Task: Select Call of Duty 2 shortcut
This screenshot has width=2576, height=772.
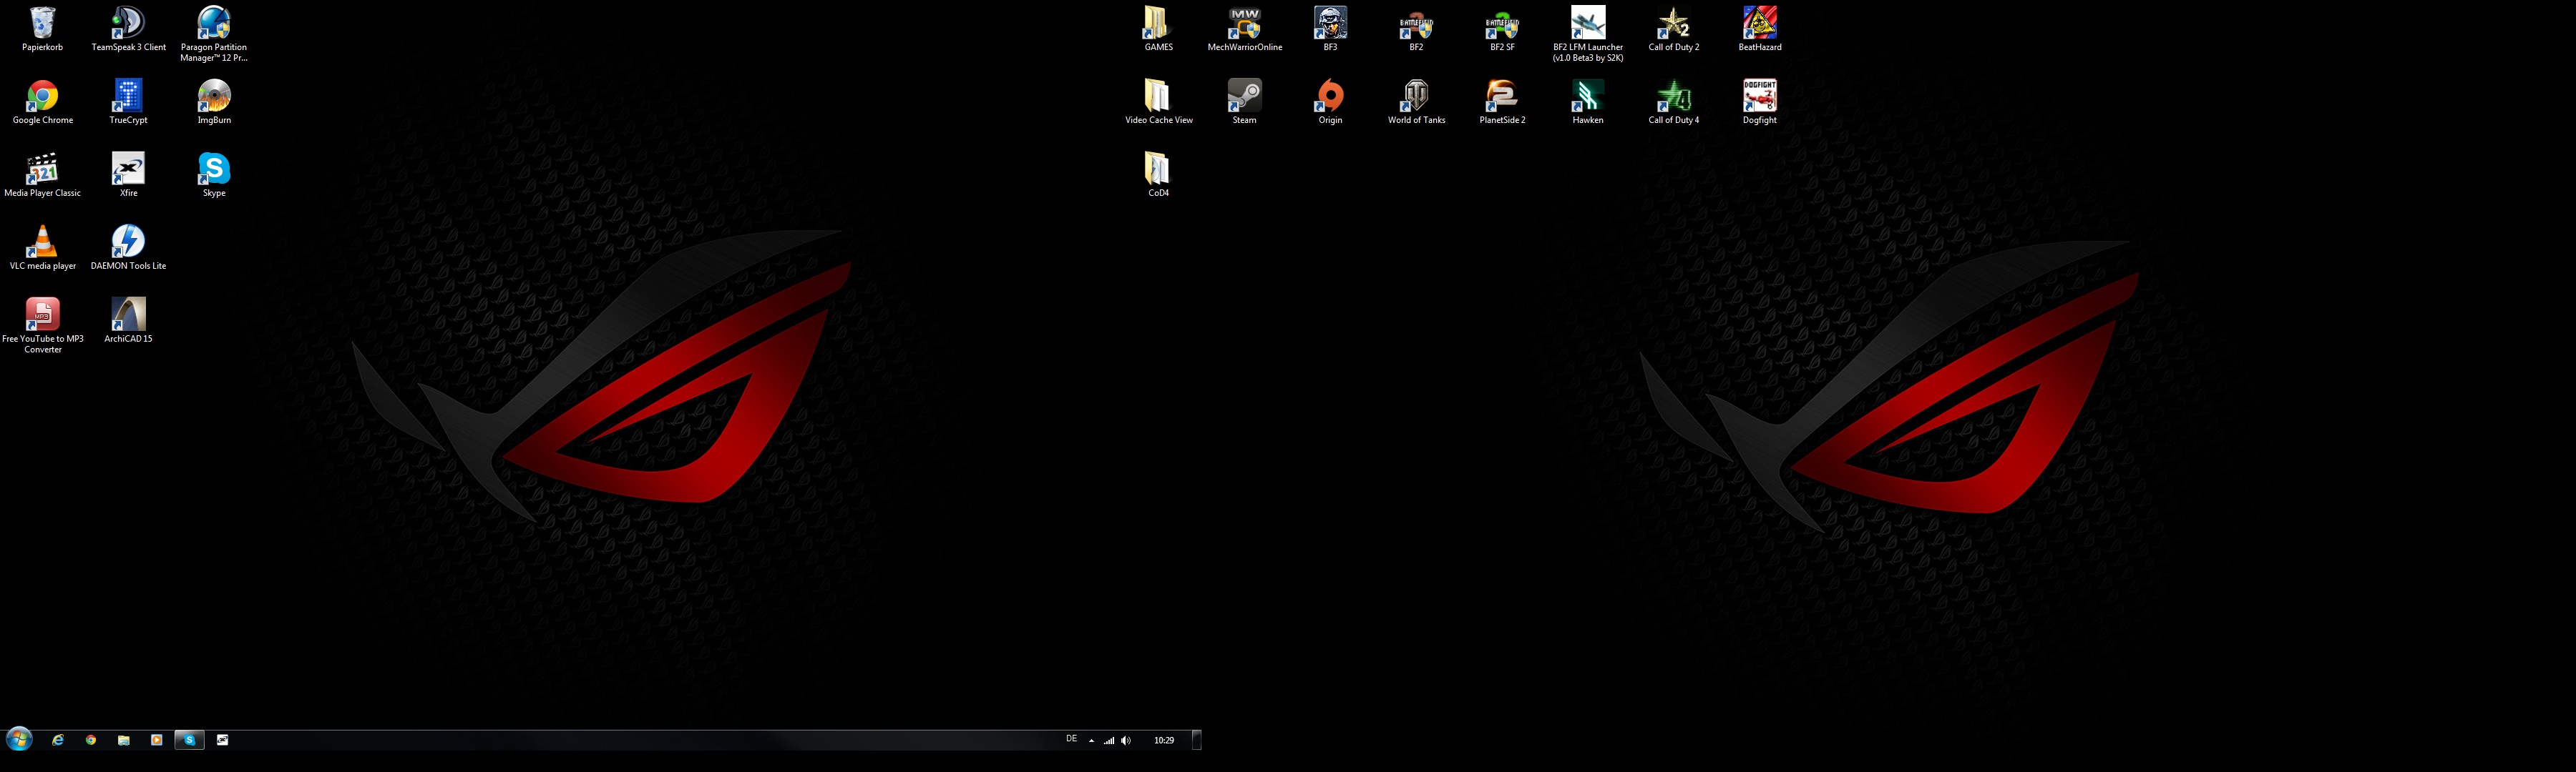Action: [x=1674, y=28]
